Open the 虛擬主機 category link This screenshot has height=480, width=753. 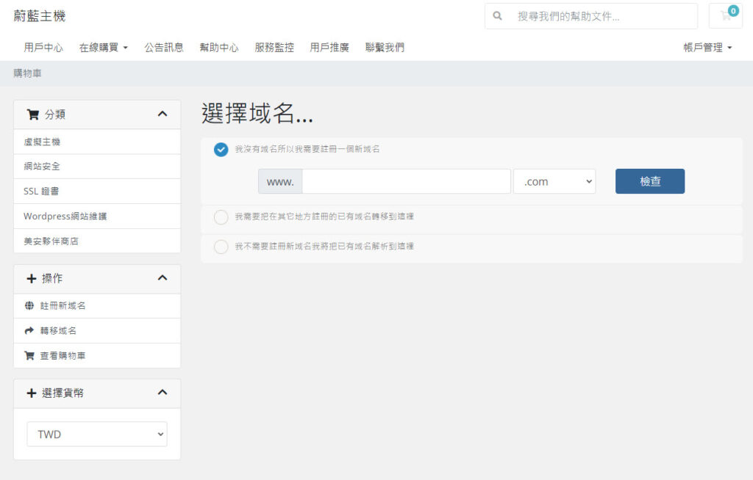(42, 142)
